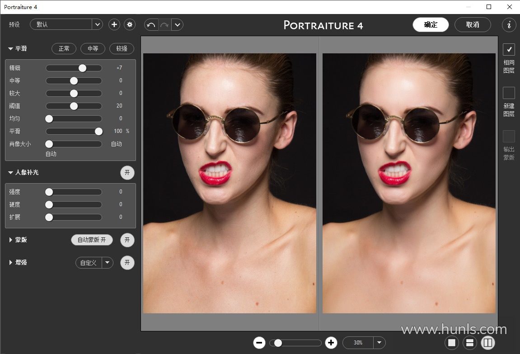Toggle the 相同图层 checkbox

(509, 49)
